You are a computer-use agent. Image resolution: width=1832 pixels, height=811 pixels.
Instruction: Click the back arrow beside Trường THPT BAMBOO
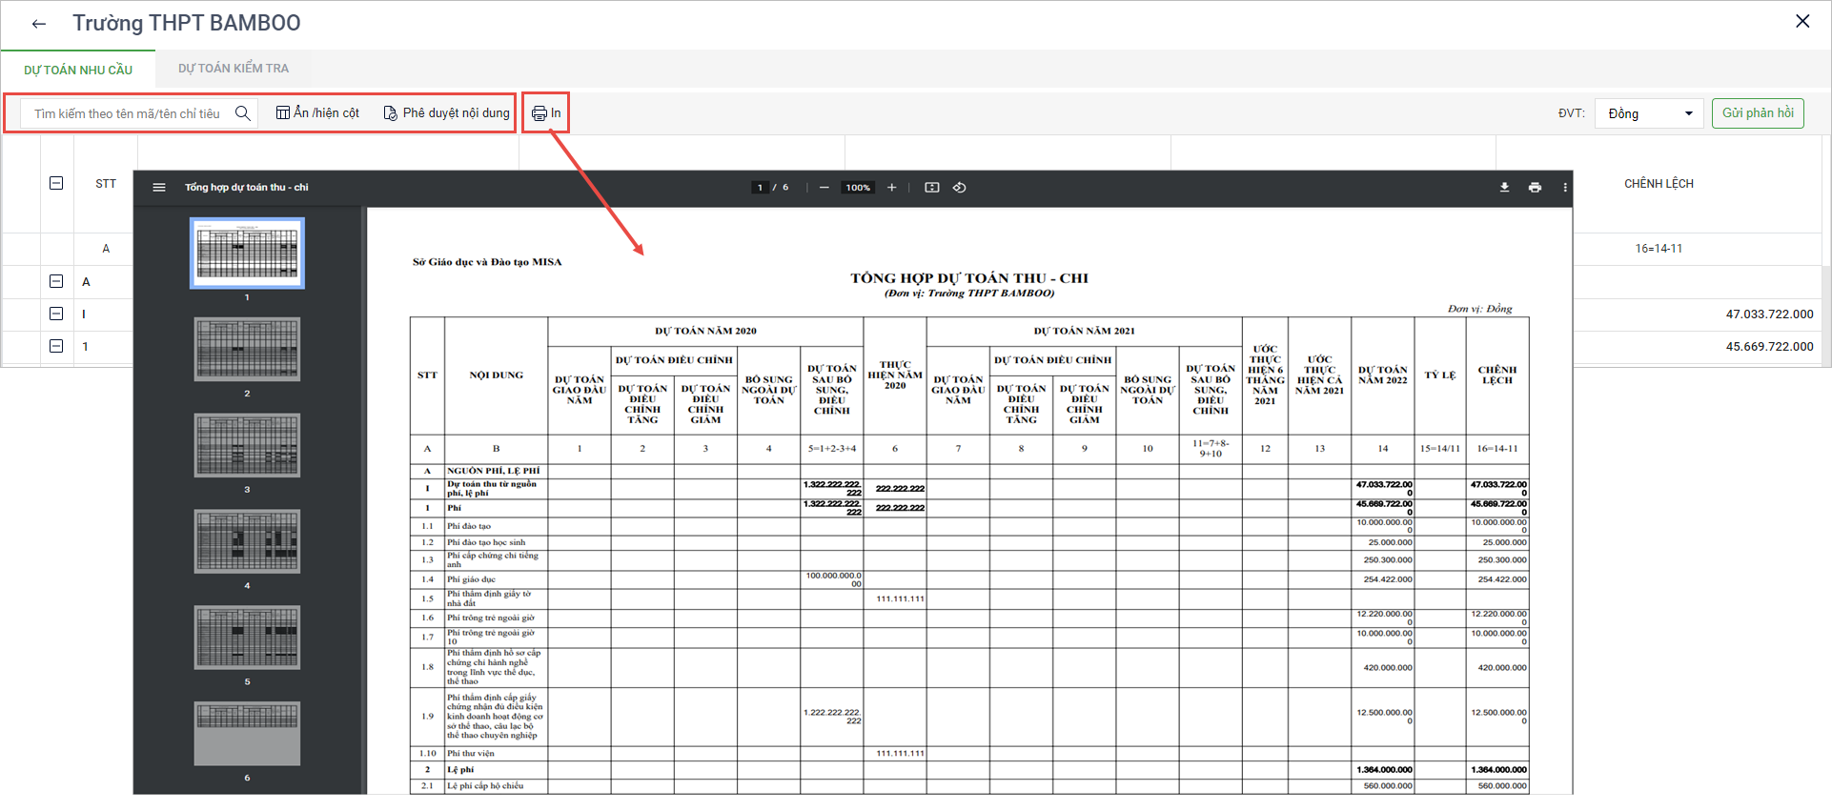click(39, 24)
